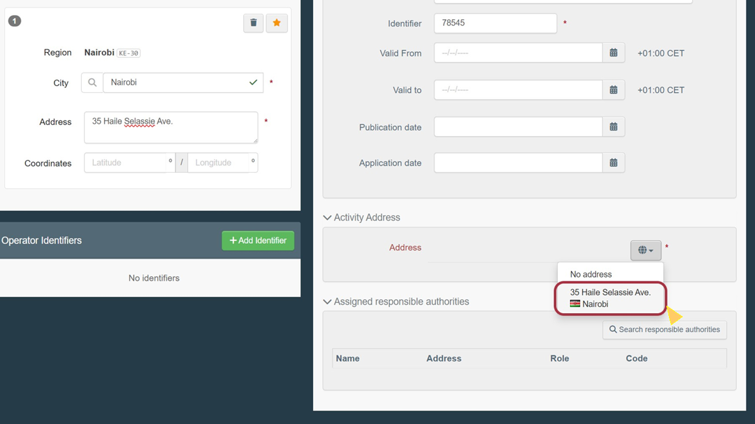
Task: Collapse Assigned responsible authorities section
Action: [327, 302]
